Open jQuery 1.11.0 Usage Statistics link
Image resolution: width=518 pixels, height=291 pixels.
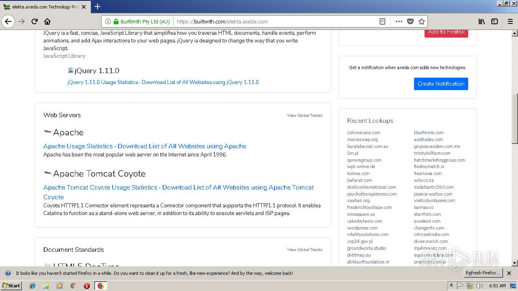[x=103, y=82]
